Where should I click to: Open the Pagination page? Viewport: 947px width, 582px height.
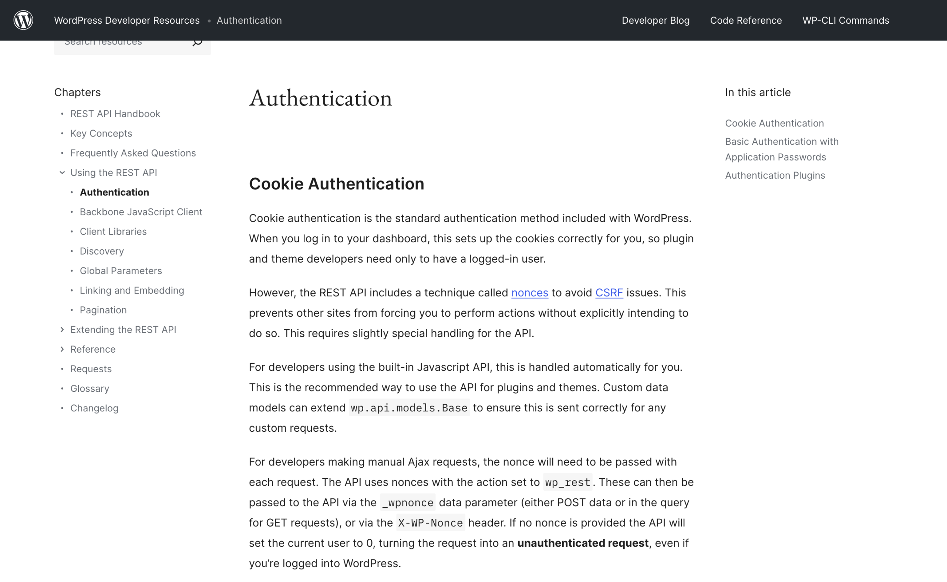click(x=103, y=310)
